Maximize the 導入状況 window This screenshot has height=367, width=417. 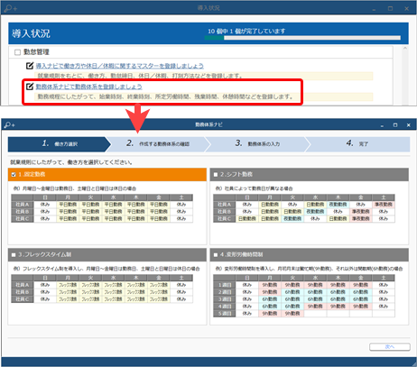click(390, 8)
